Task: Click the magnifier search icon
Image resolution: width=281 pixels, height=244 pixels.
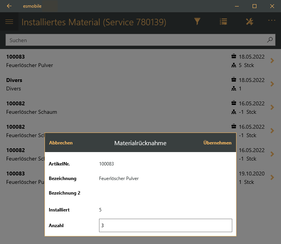Action: [x=270, y=40]
